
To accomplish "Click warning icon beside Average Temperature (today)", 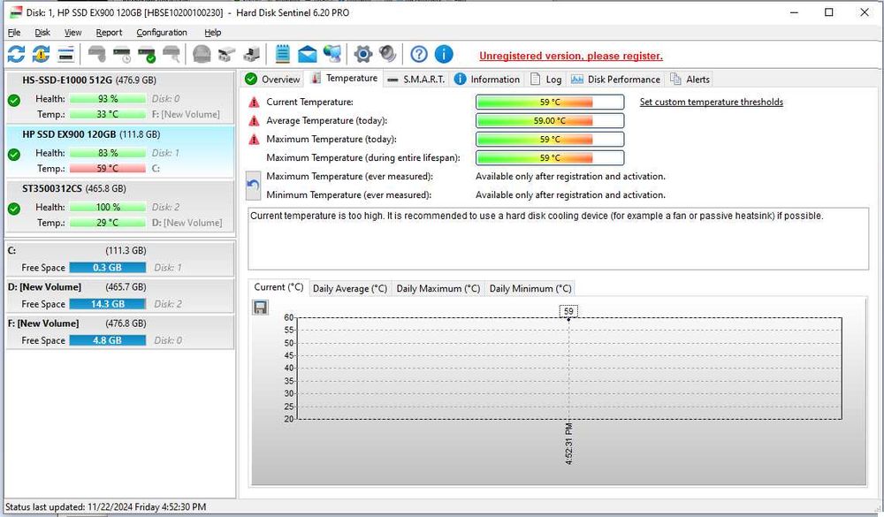I will [255, 121].
